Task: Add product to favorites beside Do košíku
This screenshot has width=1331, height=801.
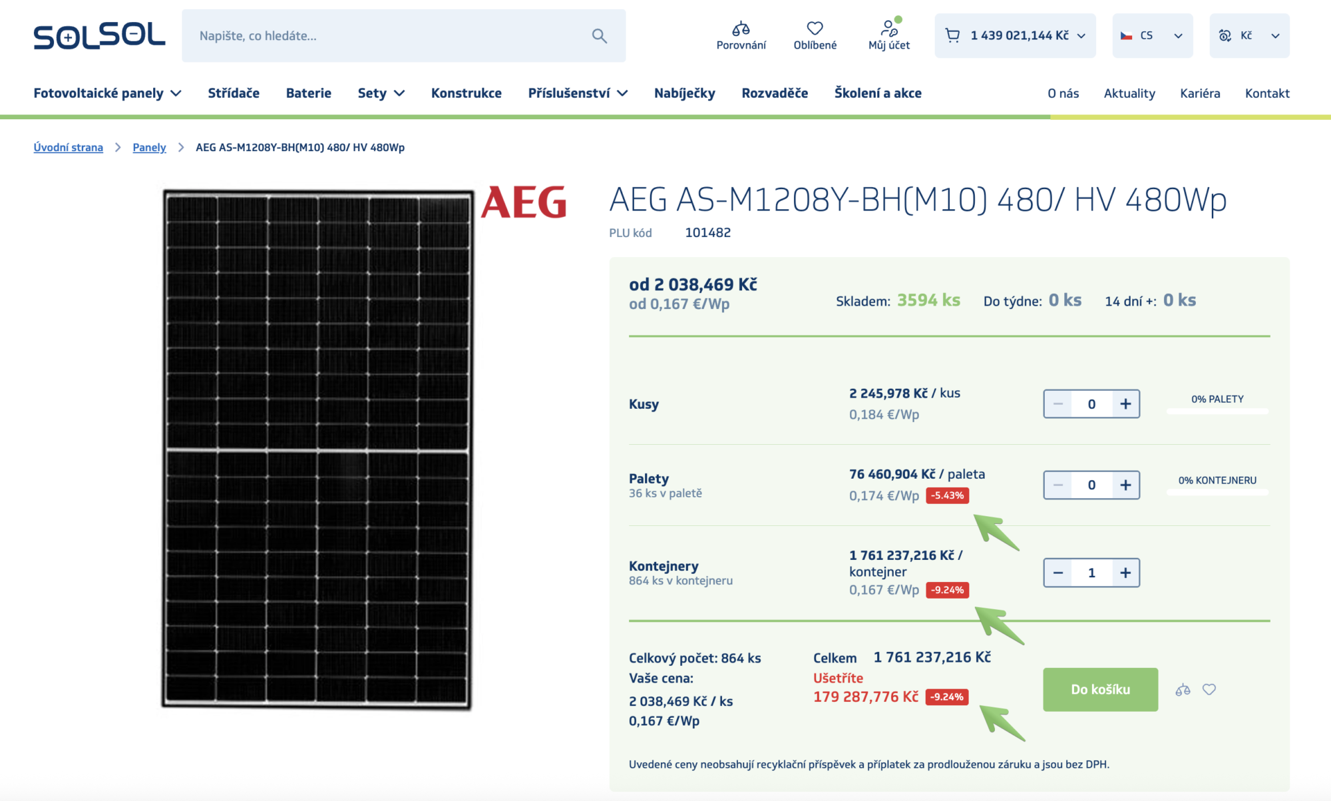Action: click(x=1209, y=690)
